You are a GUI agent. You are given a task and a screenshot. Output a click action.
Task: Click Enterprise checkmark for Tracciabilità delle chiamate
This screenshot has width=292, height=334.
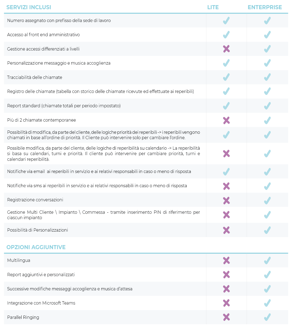click(x=267, y=77)
